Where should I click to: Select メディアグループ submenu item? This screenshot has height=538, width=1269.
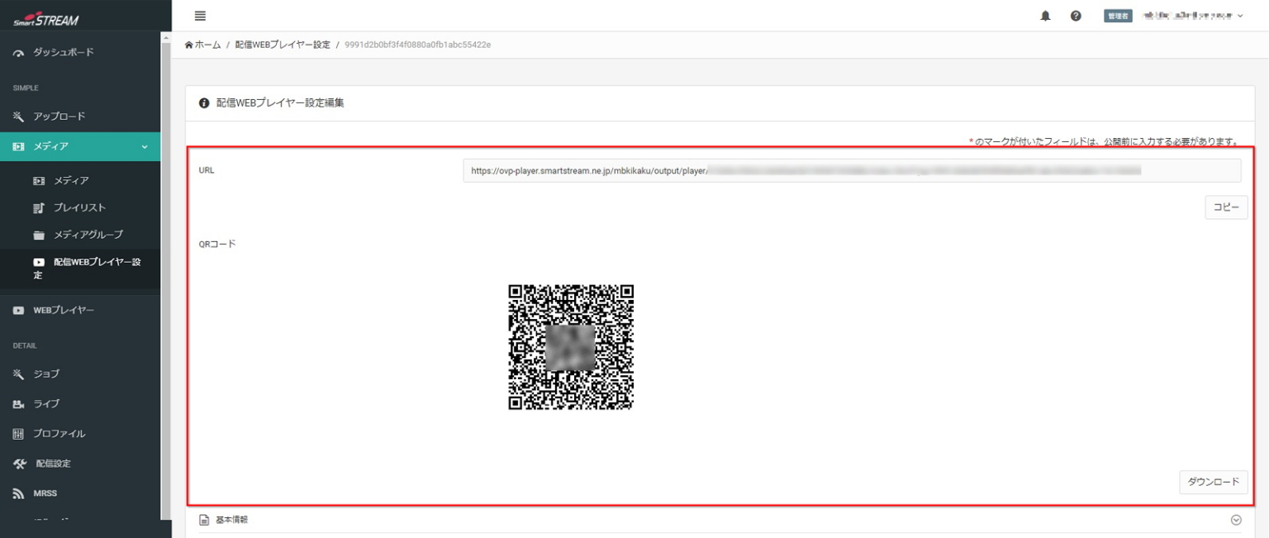[88, 235]
